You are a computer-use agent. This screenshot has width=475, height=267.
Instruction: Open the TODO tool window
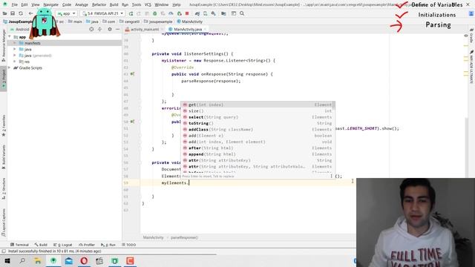pyautogui.click(x=129, y=245)
